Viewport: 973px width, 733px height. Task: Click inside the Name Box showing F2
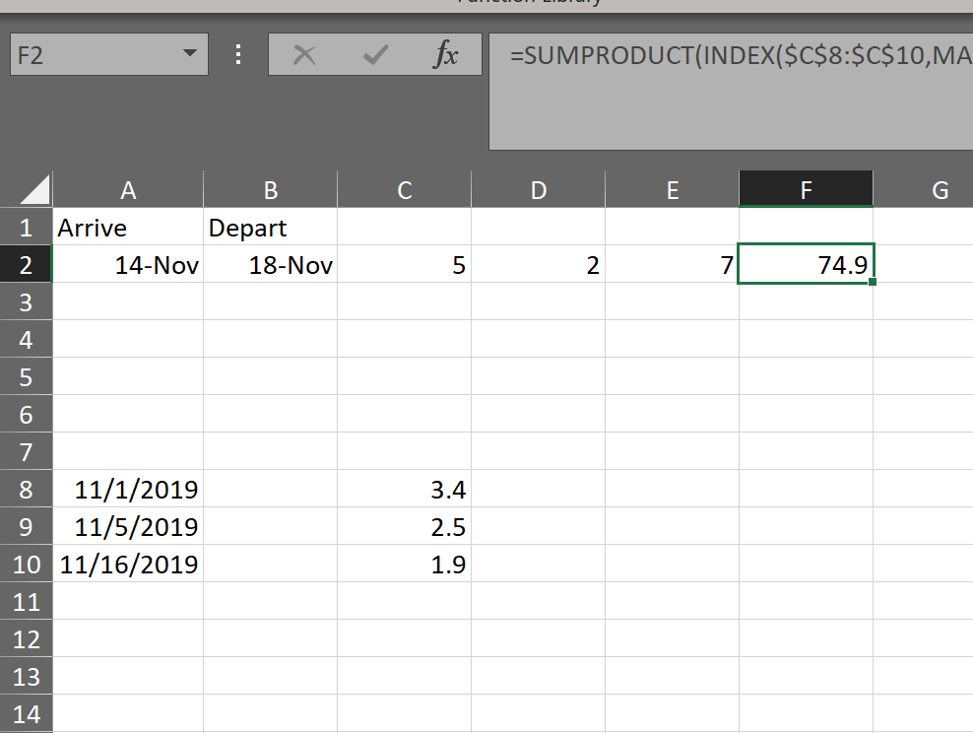pyautogui.click(x=89, y=55)
